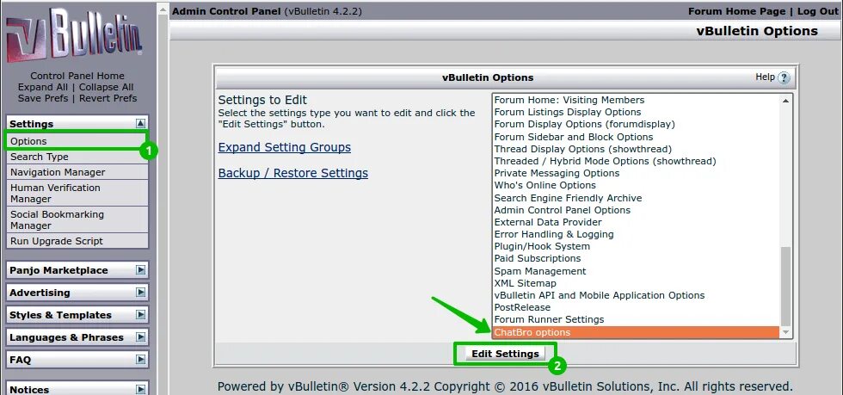
Task: Open Human Verification Manager
Action: pyautogui.click(x=77, y=193)
